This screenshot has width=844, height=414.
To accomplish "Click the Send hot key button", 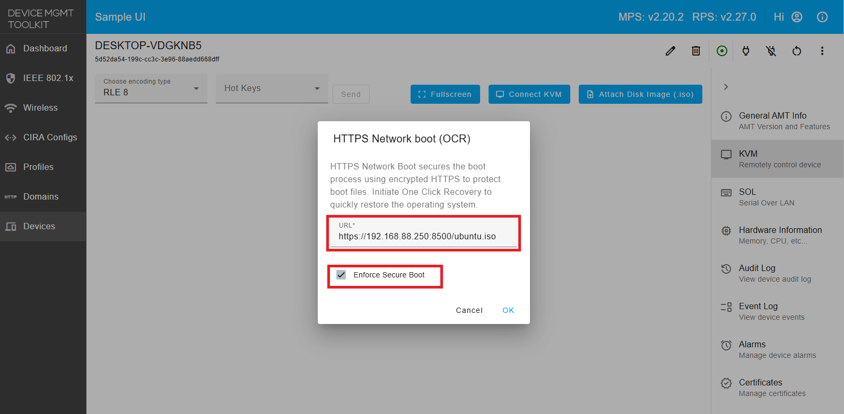I will click(x=351, y=94).
